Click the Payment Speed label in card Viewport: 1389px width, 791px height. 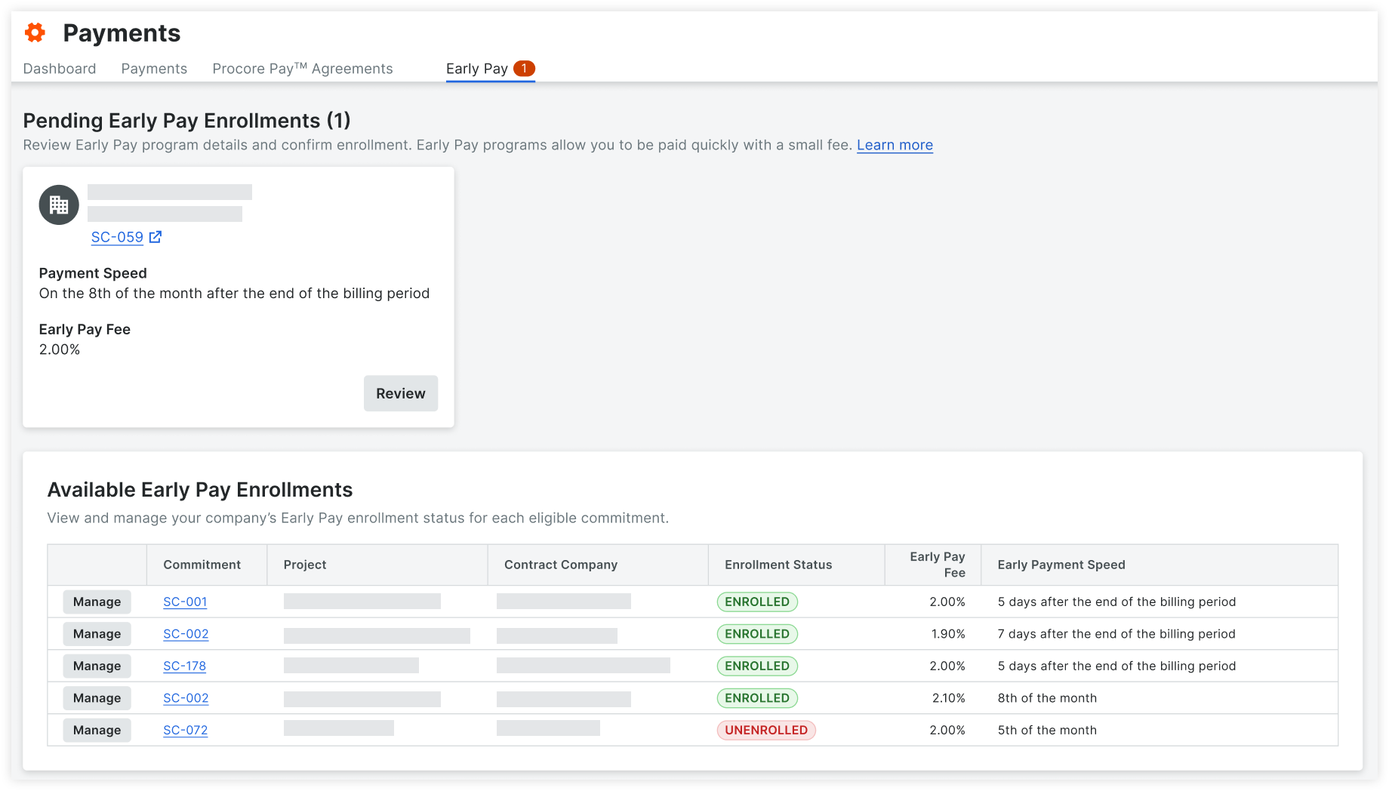pyautogui.click(x=93, y=273)
